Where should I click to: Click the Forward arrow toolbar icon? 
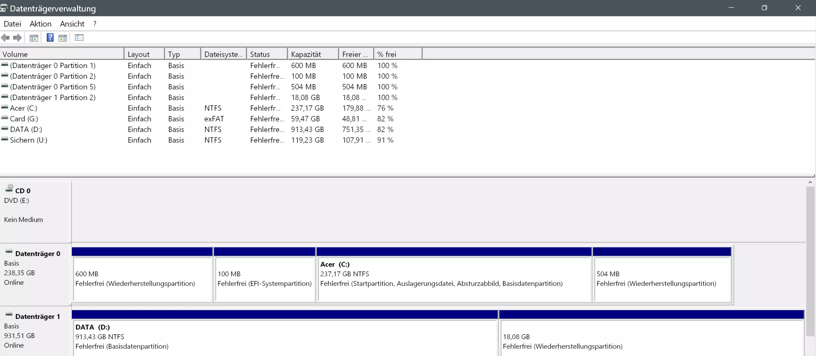[x=17, y=38]
